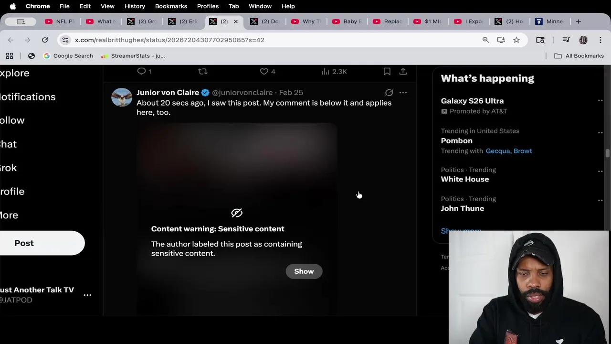Open the Chrome apps grid shortcut
Screen dimensions: 611x344
coord(10,56)
